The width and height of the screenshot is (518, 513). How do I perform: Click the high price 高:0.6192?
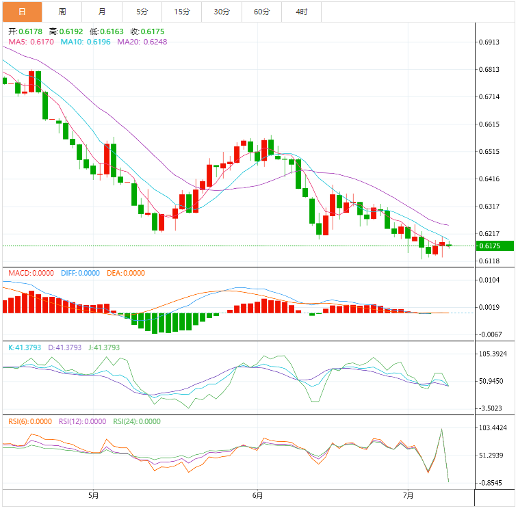tap(66, 31)
